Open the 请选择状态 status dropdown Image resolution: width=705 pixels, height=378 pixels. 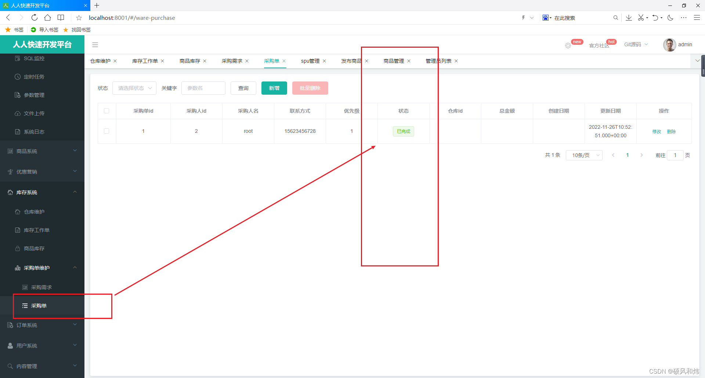coord(134,88)
